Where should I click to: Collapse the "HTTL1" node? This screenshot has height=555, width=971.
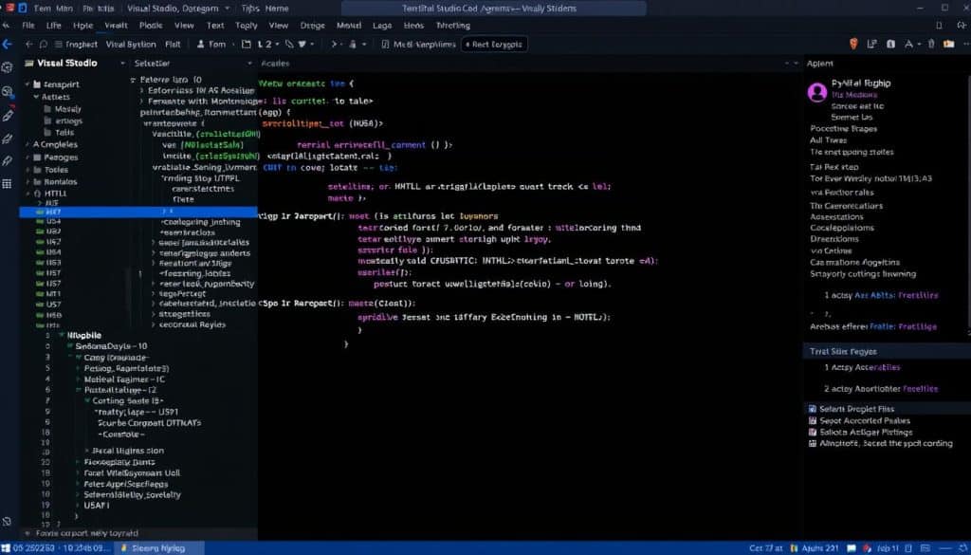27,194
